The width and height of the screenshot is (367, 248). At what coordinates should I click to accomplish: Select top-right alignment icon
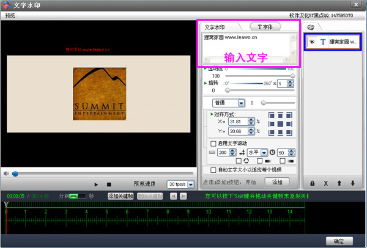pos(289,115)
